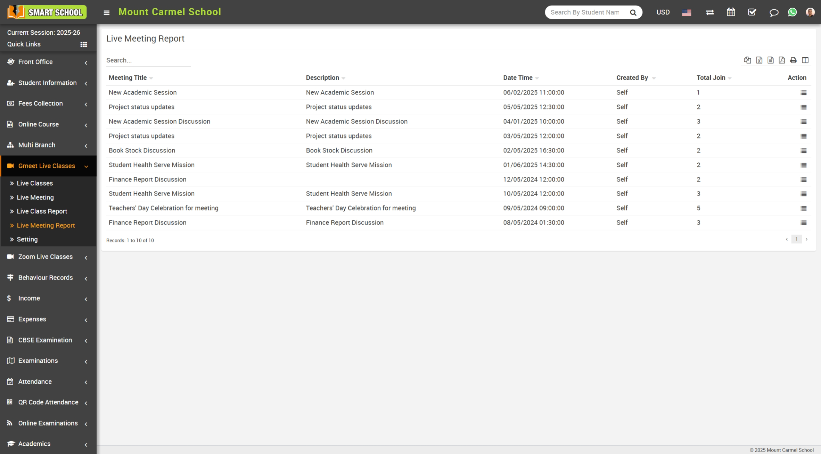This screenshot has width=821, height=454.
Task: Click the Smart School logo
Action: (47, 12)
